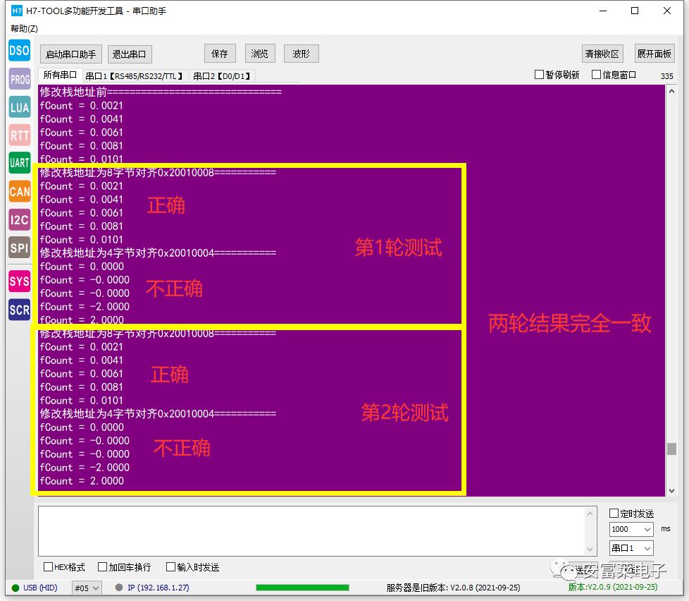The height and width of the screenshot is (601, 689).
Task: Toggle the 加回车换行 checkbox
Action: point(102,567)
